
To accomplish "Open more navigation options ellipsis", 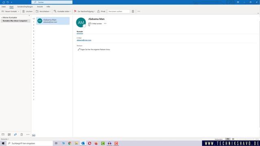I will coord(28,135).
